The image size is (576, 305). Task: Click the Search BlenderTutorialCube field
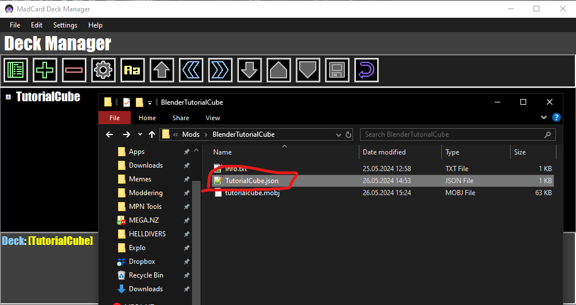pyautogui.click(x=458, y=134)
